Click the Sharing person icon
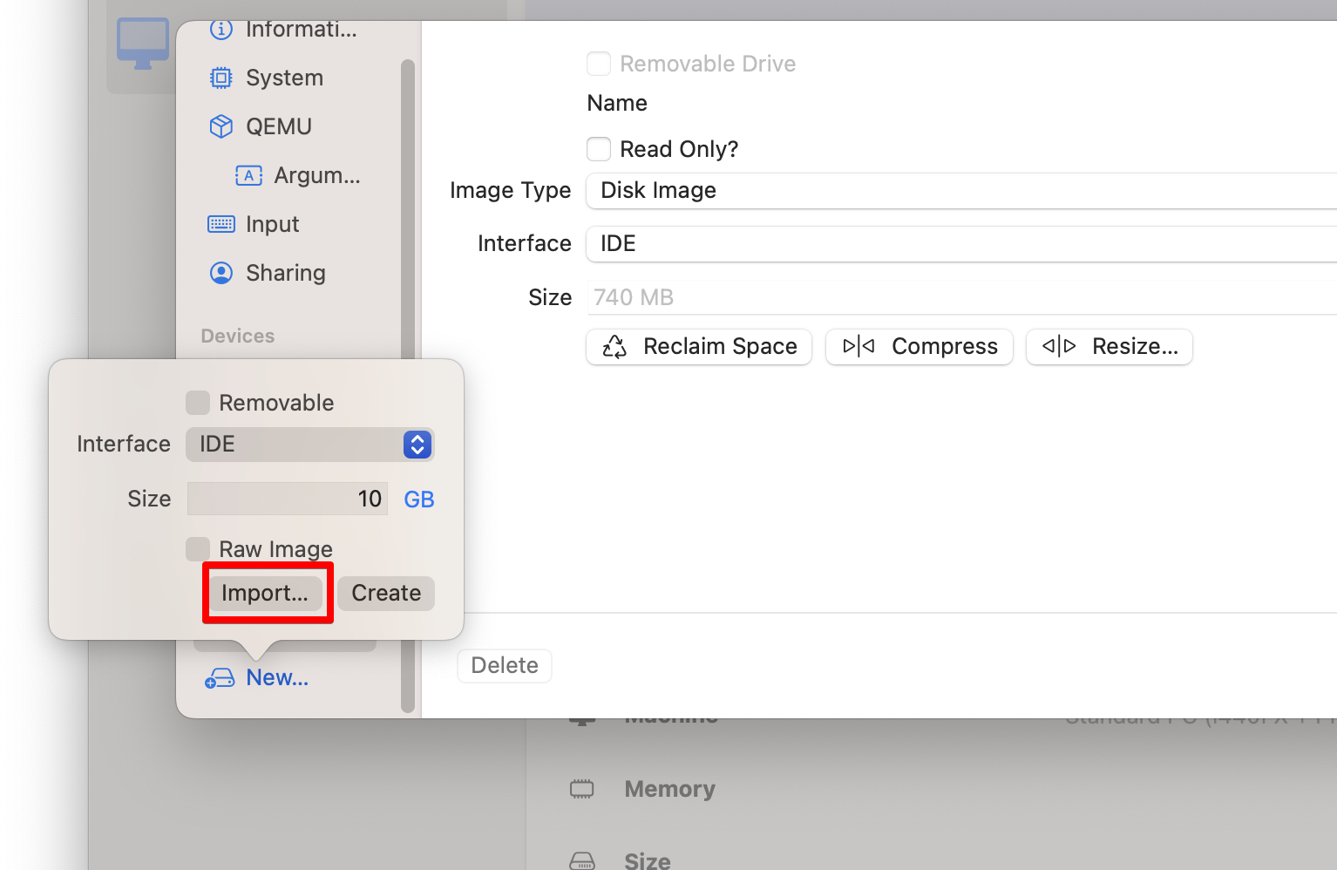Viewport: 1337px width, 870px height. (x=221, y=274)
